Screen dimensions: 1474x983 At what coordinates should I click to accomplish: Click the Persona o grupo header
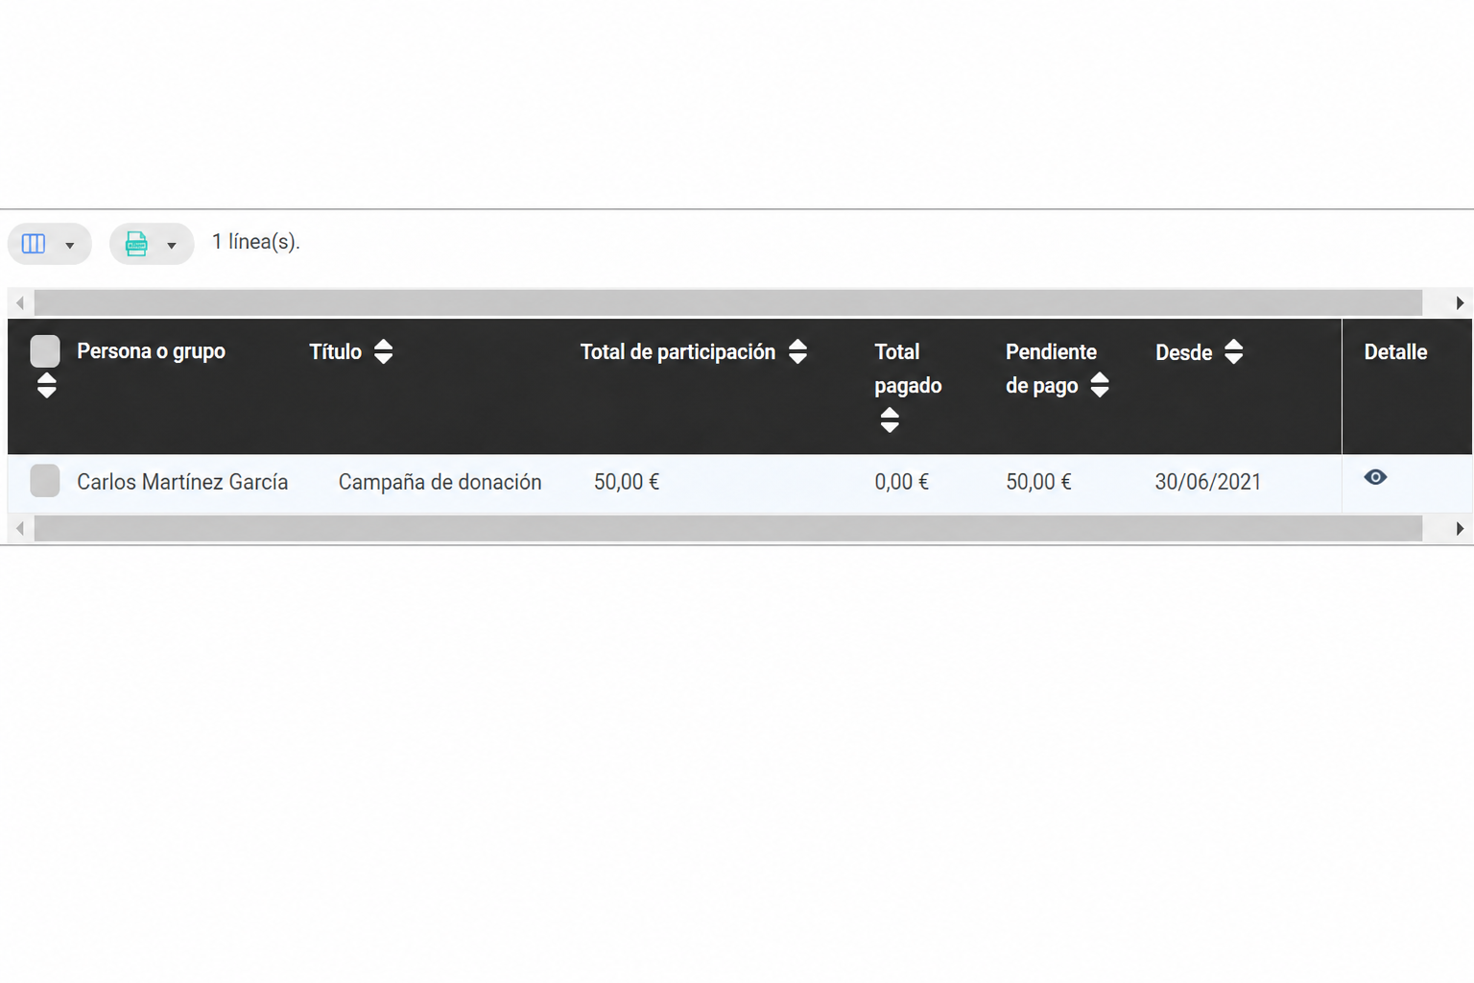[x=151, y=351]
